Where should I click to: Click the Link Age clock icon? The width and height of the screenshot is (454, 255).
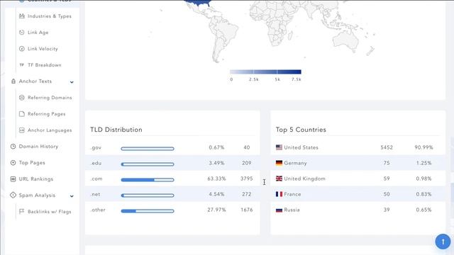coord(22,33)
